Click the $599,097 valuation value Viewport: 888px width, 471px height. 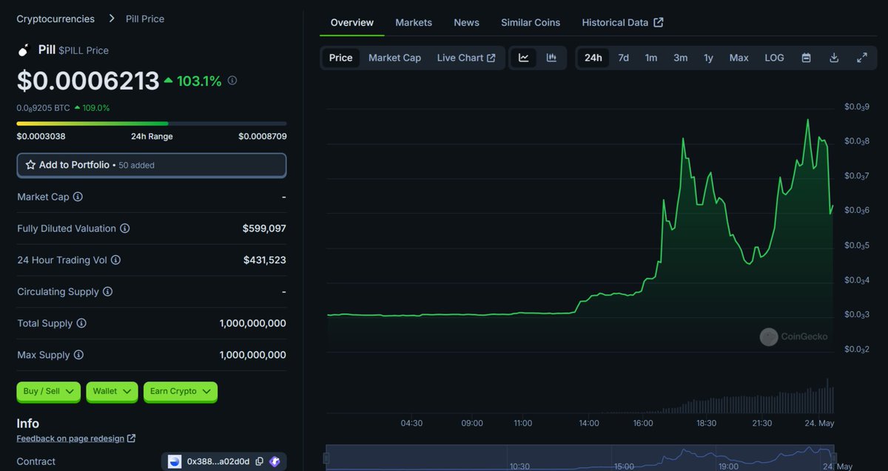tap(264, 228)
